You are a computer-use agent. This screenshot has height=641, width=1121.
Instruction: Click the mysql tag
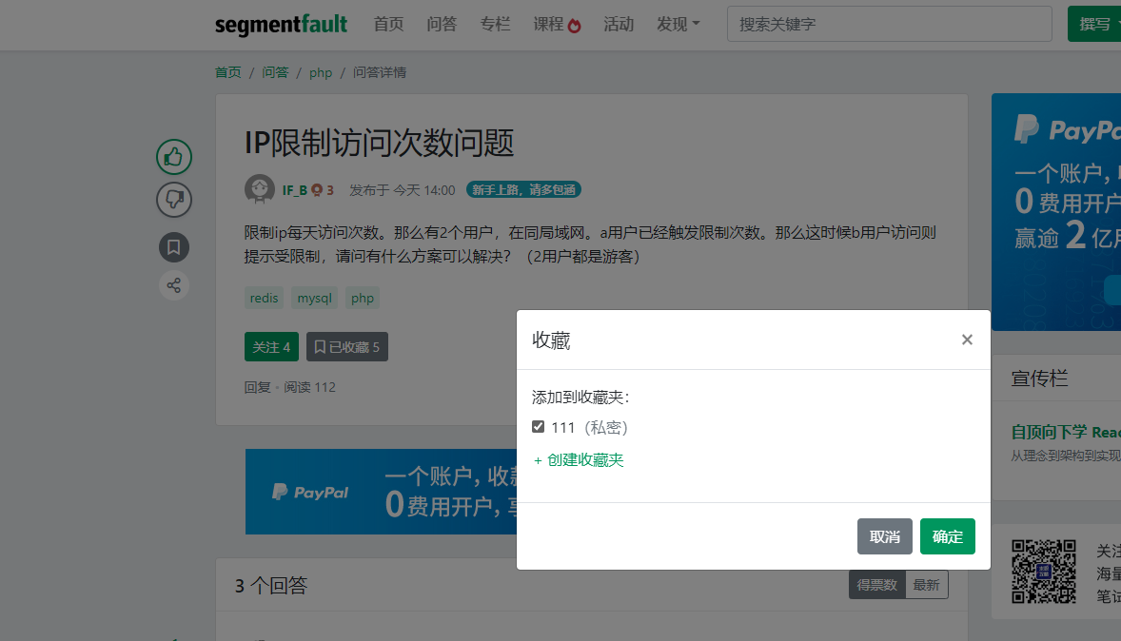(315, 298)
